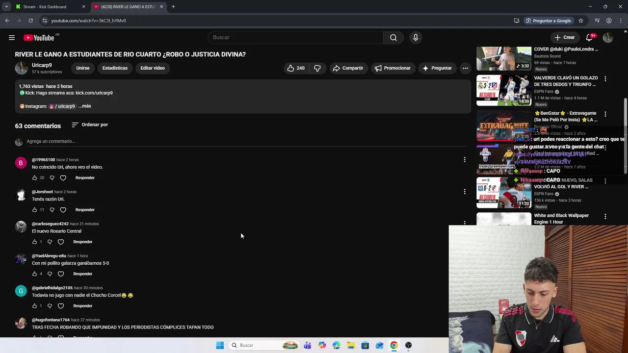This screenshot has width=628, height=353.
Task: Click the page vertical scrollbar
Action: click(x=625, y=135)
